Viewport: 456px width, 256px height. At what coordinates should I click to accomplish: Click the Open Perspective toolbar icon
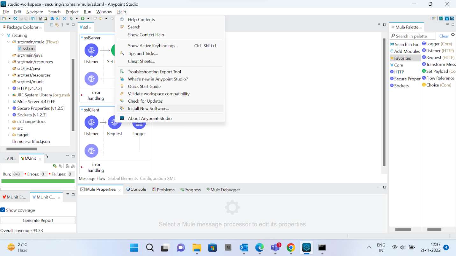[x=434, y=18]
